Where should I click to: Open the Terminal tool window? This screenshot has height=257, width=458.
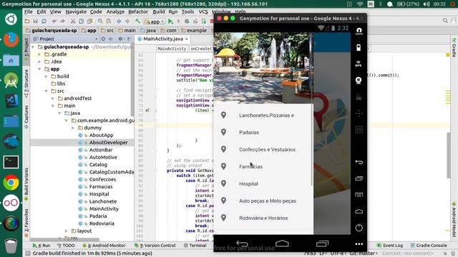[x=195, y=246]
